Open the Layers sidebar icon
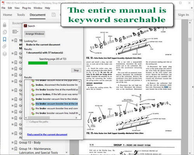194x155 pixels. (5, 54)
